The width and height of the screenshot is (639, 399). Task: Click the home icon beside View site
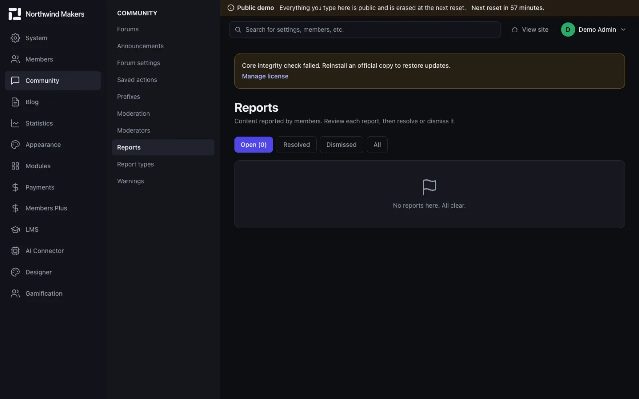(x=515, y=30)
